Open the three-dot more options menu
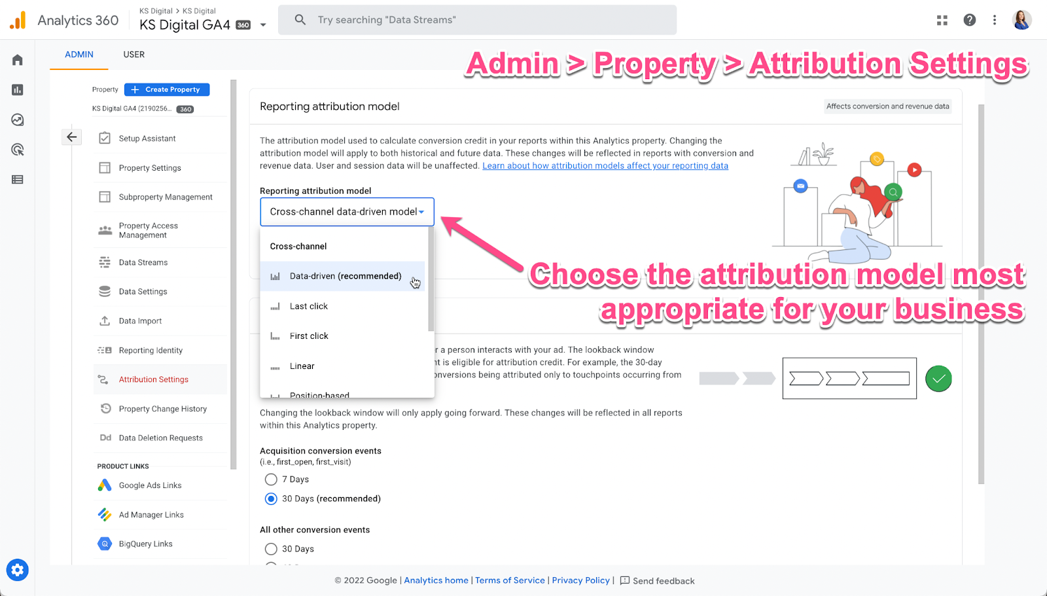1047x596 pixels. click(x=995, y=20)
